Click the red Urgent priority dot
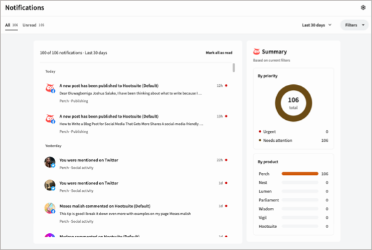 [260, 131]
